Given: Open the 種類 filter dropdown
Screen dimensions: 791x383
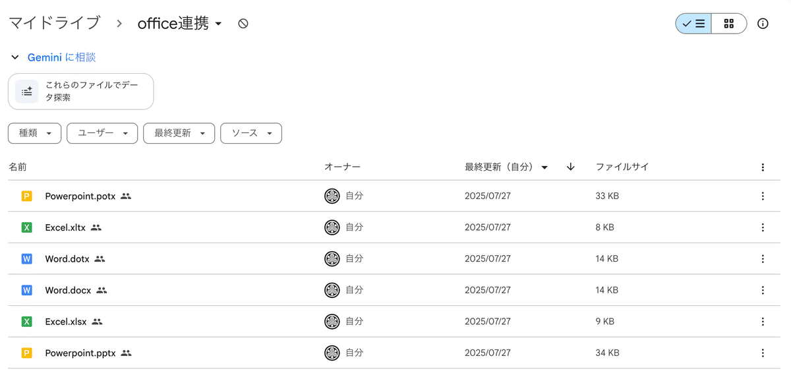Looking at the screenshot, I should (35, 133).
